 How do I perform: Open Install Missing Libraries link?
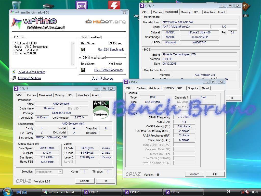tap(31, 72)
